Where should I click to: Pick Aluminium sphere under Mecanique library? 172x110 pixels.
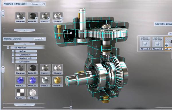[20, 68]
